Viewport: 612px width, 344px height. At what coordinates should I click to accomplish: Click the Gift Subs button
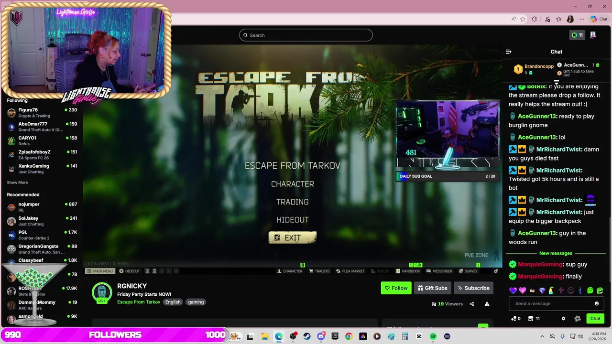(432, 288)
